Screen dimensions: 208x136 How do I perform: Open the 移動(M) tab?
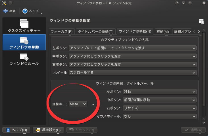[x=163, y=31]
